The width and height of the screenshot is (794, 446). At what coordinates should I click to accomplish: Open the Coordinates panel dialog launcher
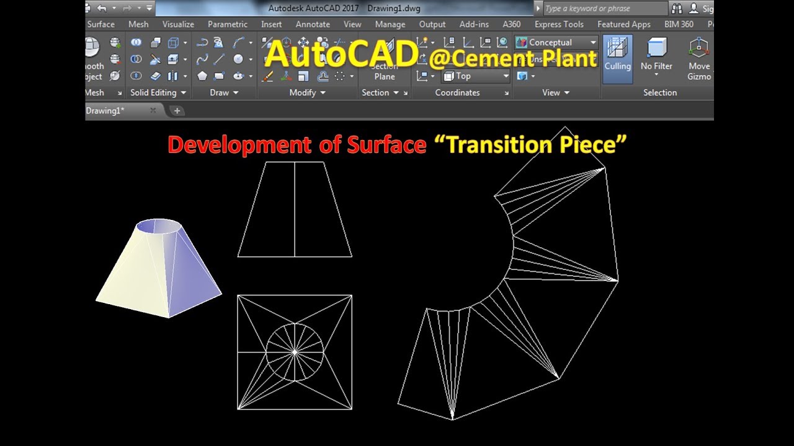click(507, 93)
